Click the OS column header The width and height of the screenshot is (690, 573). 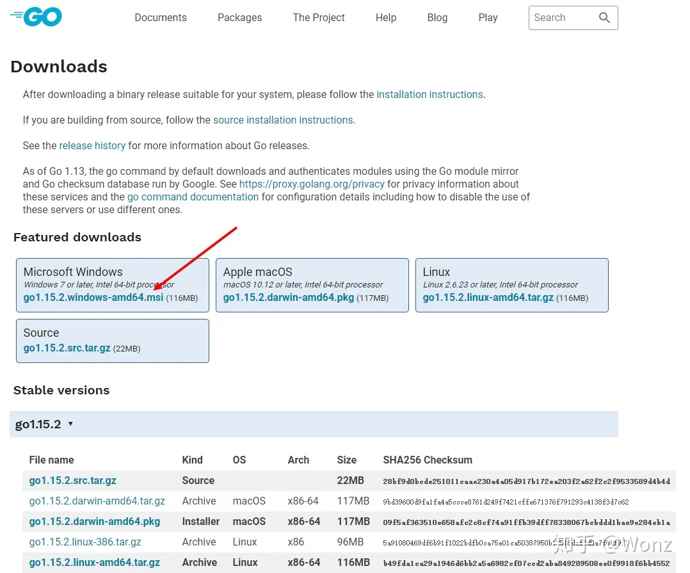click(x=239, y=460)
